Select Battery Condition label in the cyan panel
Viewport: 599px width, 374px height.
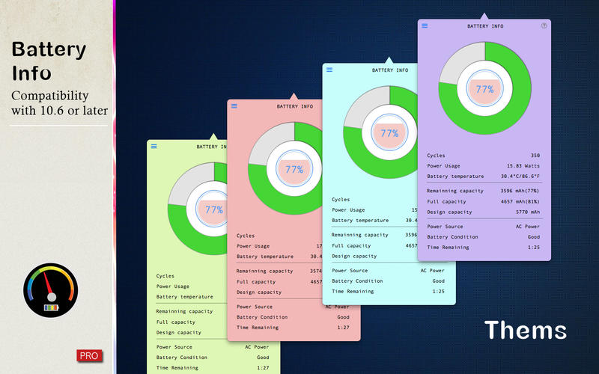[x=357, y=281]
